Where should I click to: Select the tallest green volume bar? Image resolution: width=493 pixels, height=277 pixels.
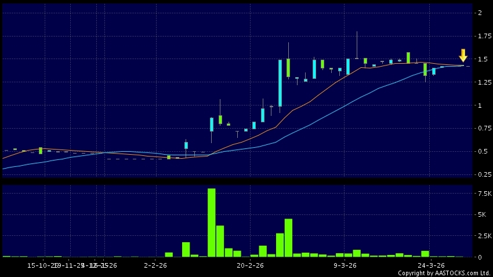point(211,223)
